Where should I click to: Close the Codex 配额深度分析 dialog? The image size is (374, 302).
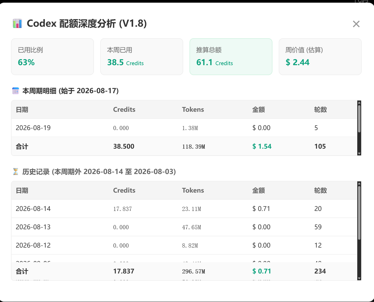point(356,24)
